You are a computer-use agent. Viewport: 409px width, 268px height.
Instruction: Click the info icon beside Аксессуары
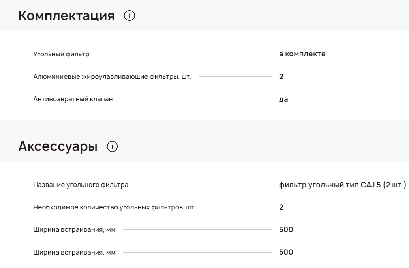tap(112, 146)
